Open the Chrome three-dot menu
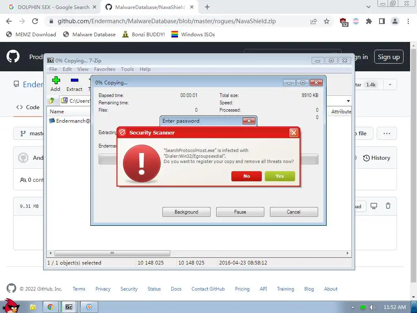The width and height of the screenshot is (417, 313). (408, 21)
